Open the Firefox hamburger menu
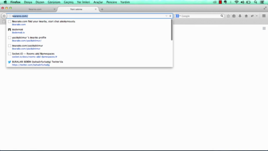The image size is (268, 151). [x=264, y=16]
